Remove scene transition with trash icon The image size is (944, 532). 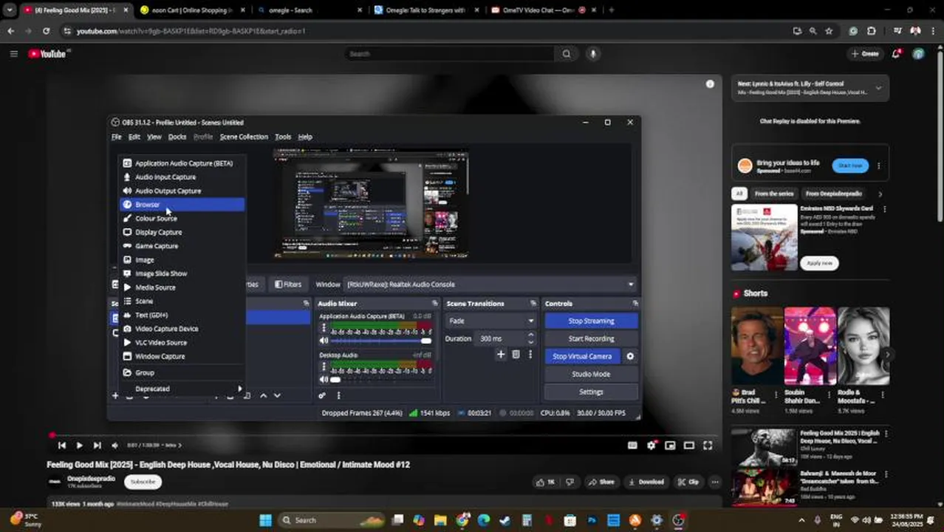tap(516, 355)
